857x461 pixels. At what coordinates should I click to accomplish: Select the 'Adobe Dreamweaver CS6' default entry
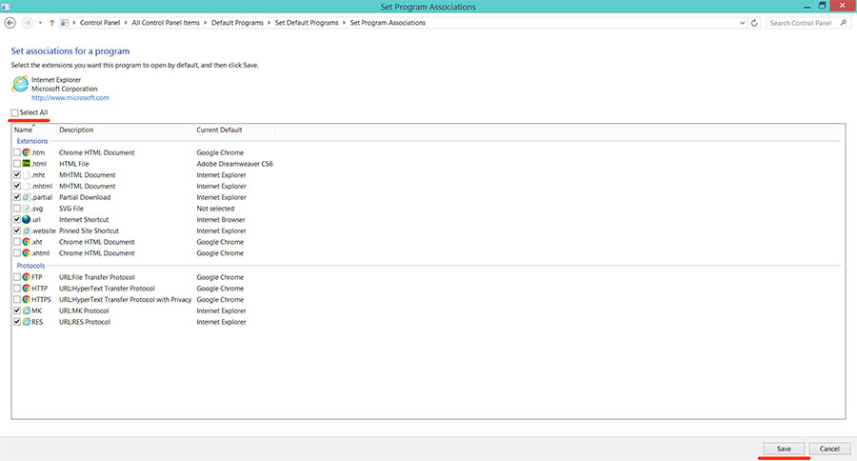(x=234, y=164)
